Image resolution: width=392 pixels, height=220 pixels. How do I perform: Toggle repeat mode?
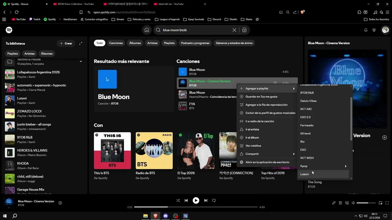(x=214, y=200)
